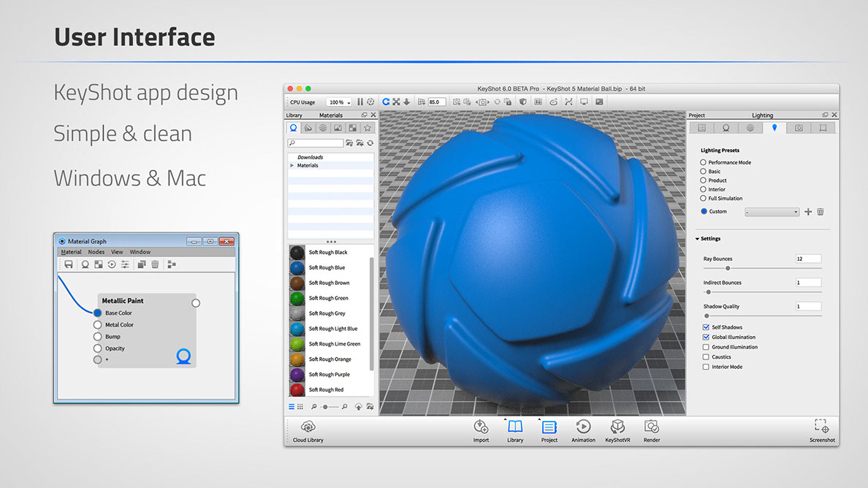Delete the custom lighting preset with trash icon

[x=820, y=212]
